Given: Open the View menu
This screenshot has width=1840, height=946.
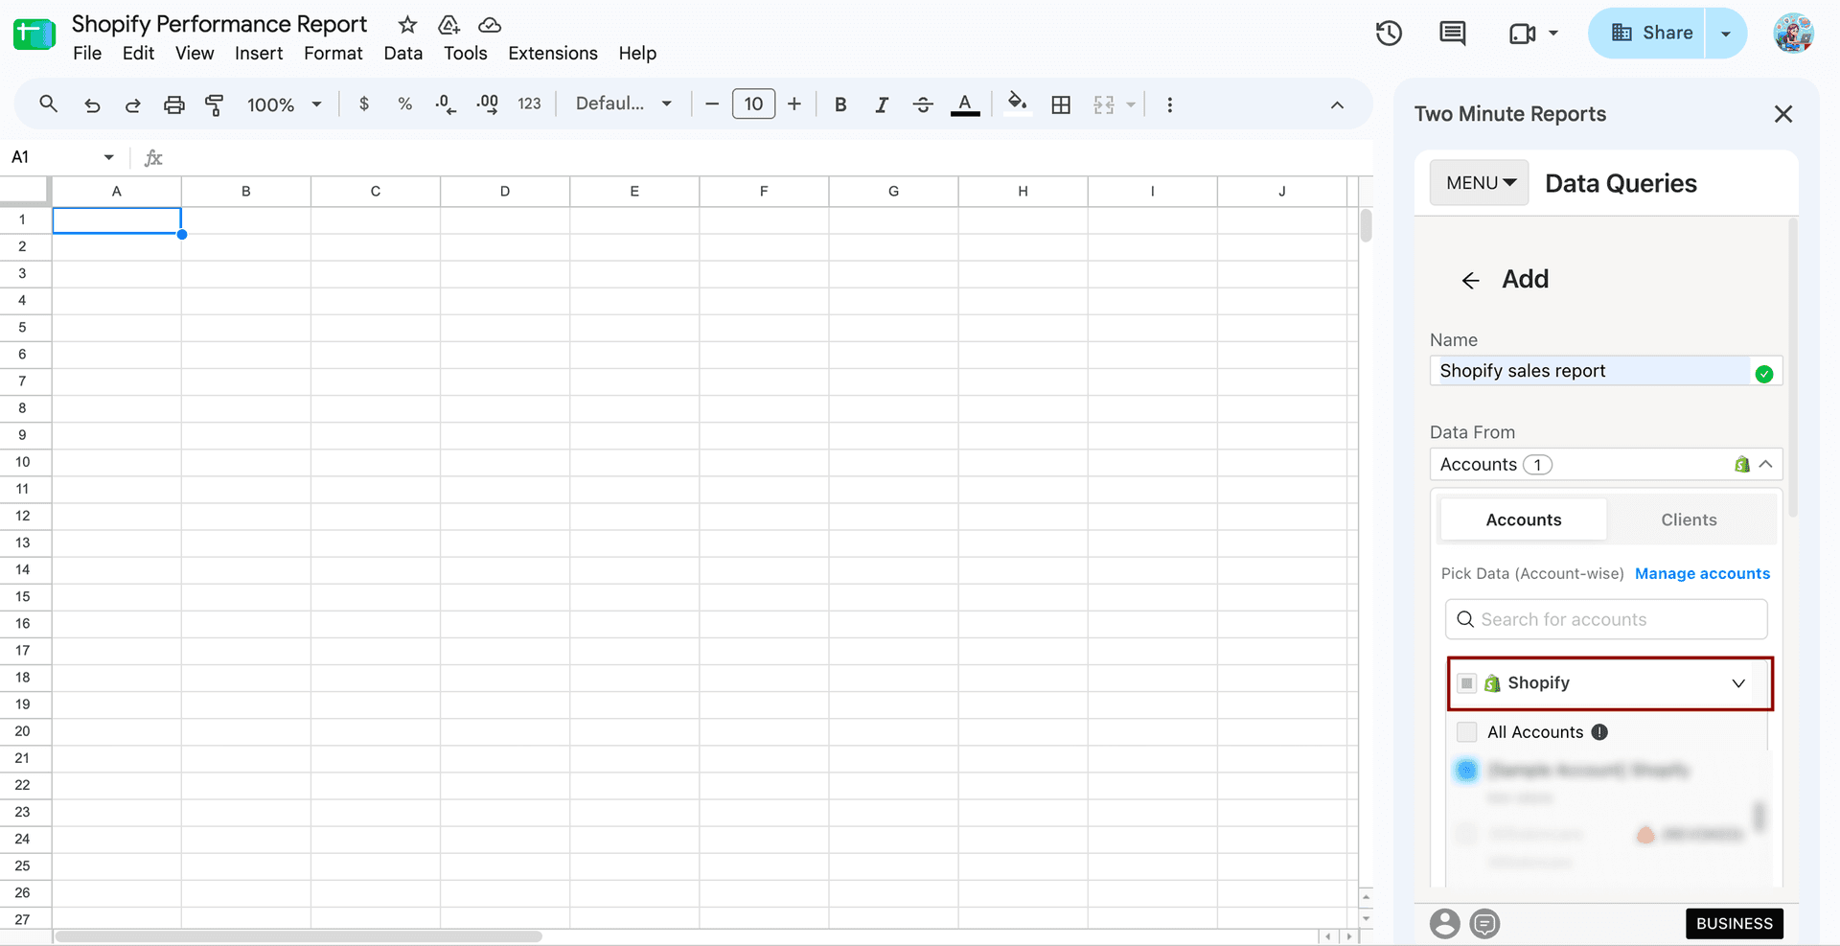Looking at the screenshot, I should pyautogui.click(x=195, y=53).
